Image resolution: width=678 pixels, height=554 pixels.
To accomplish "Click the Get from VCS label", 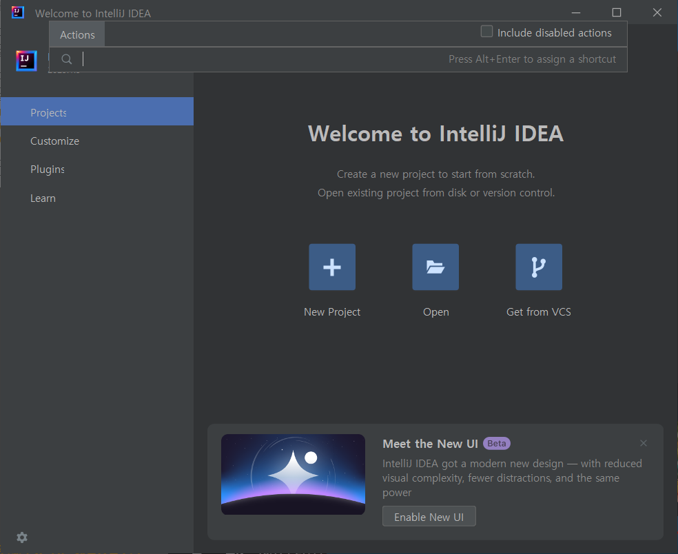I will click(539, 312).
